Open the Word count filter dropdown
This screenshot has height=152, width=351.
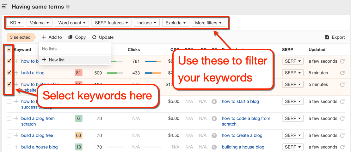click(x=72, y=23)
